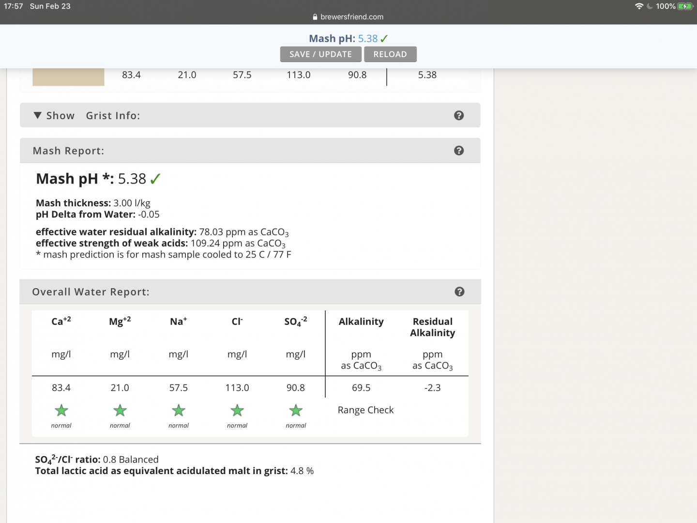Click the 5.38 Mash pH link at top
697x523 pixels.
pos(367,39)
